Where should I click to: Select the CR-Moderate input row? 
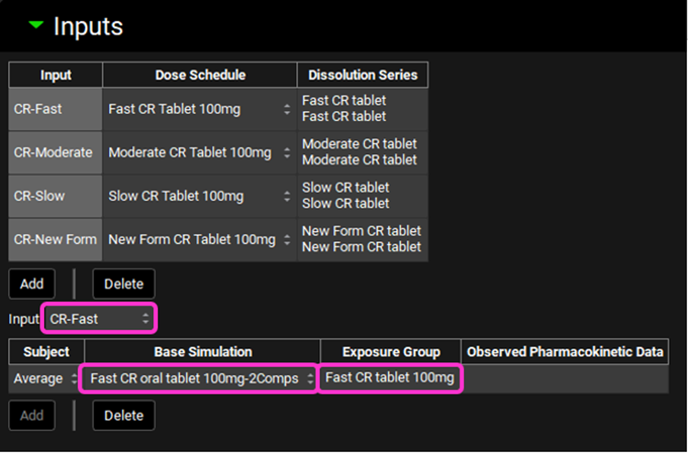pos(55,152)
